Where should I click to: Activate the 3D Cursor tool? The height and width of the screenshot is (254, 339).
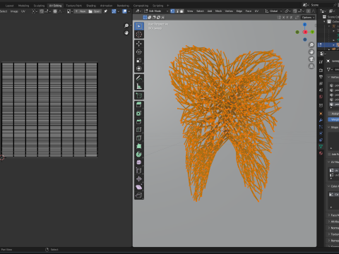pyautogui.click(x=139, y=35)
